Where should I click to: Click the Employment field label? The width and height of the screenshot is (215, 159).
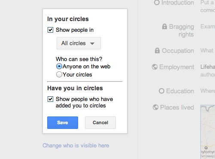[x=177, y=67]
